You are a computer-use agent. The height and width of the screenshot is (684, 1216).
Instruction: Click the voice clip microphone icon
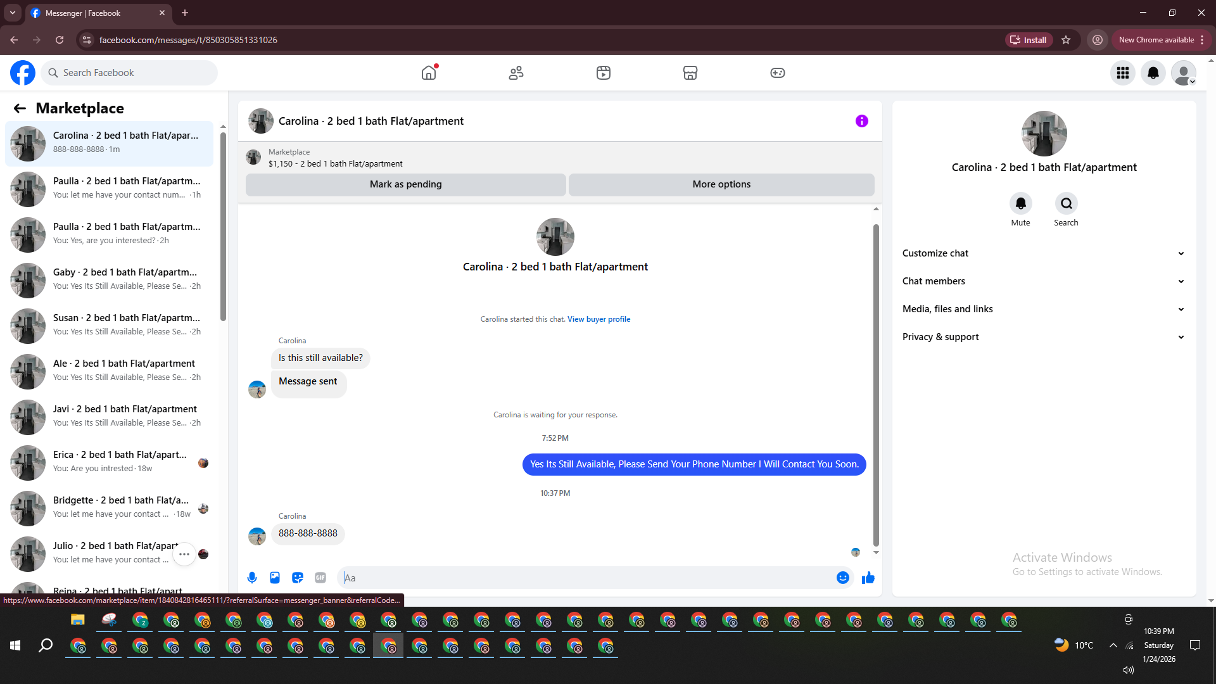252,578
